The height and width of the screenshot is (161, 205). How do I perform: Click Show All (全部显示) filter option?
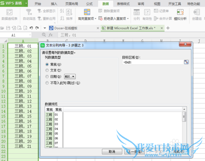point(47,11)
